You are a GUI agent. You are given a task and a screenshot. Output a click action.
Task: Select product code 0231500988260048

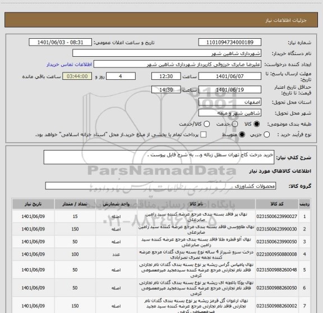[276, 270]
